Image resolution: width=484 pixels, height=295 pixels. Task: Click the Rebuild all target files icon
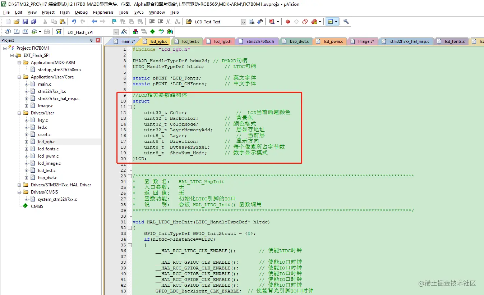tap(25, 32)
